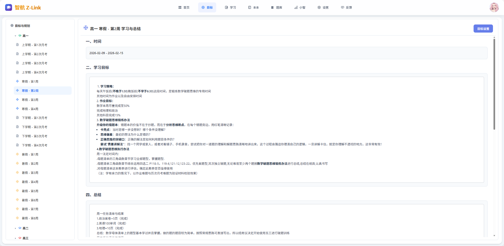Open the 题库 tab
Image resolution: width=504 pixels, height=246 pixels.
coord(277,8)
